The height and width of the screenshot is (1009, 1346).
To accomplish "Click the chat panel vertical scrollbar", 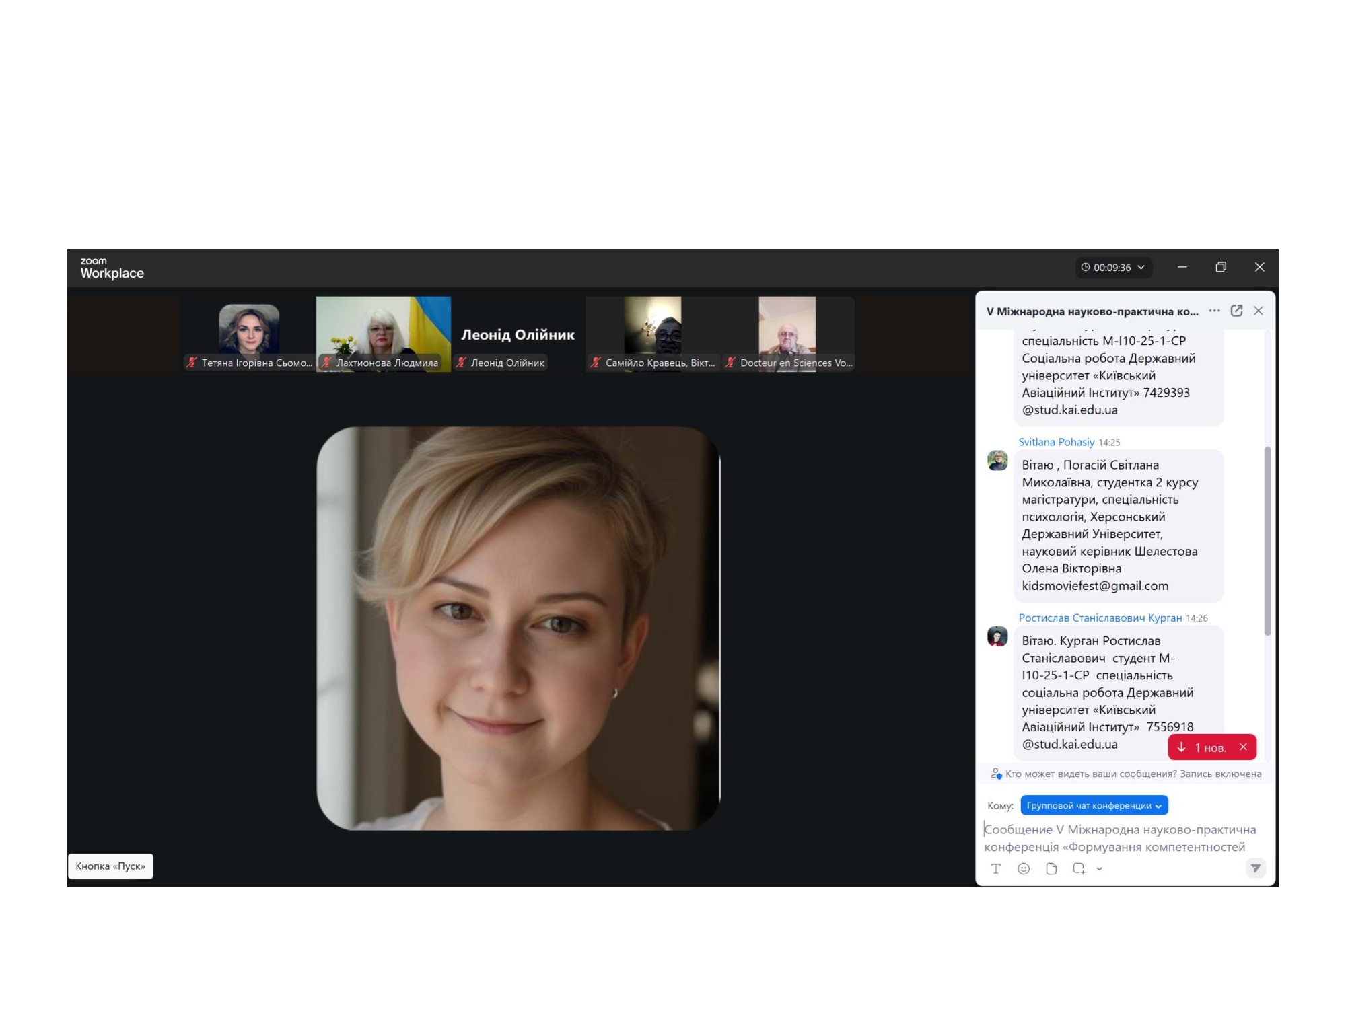I will pos(1267,540).
